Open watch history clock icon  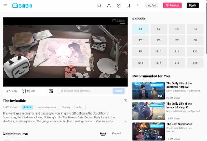(x=119, y=6)
